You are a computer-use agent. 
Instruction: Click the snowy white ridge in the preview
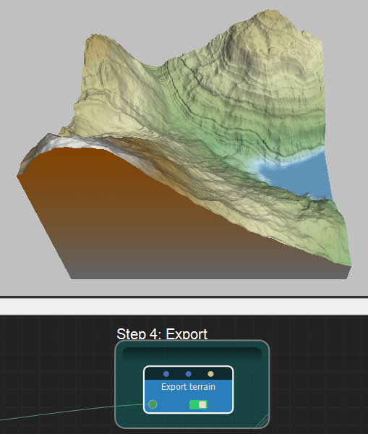point(69,141)
